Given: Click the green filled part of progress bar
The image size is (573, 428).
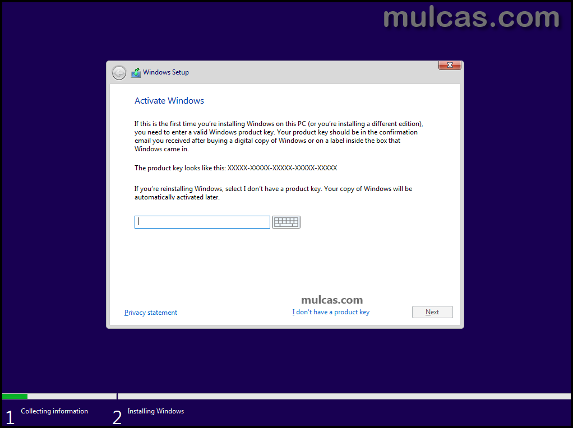Looking at the screenshot, I should point(15,396).
